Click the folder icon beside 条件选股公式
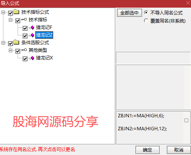191x155 pixels. click(16, 42)
